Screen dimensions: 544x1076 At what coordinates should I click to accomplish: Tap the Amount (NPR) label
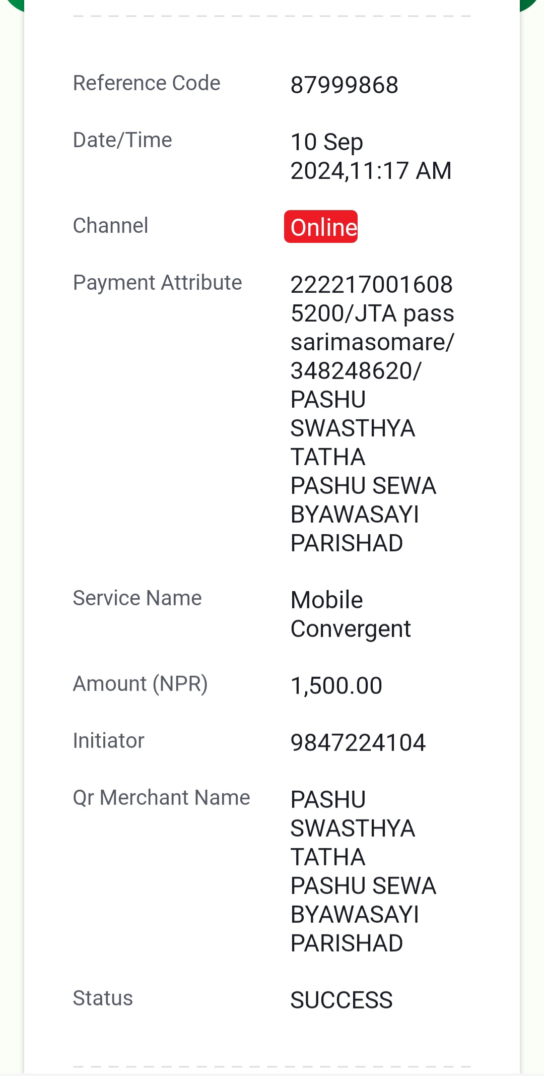[x=141, y=684]
